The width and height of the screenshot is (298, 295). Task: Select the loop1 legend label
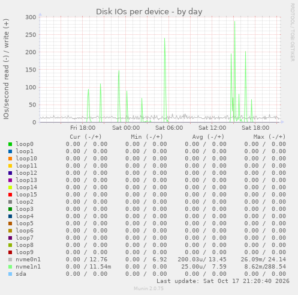click(x=25, y=151)
